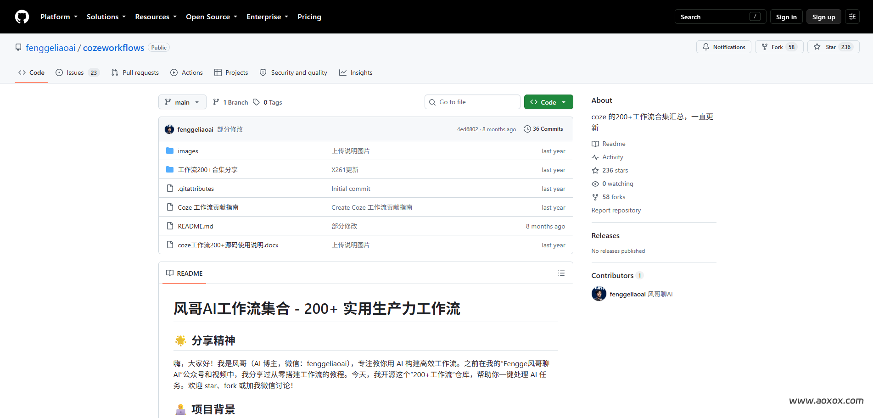This screenshot has height=418, width=873.
Task: Click the fenggeliaoai 风哥聊AI contributor name
Action: 641,294
